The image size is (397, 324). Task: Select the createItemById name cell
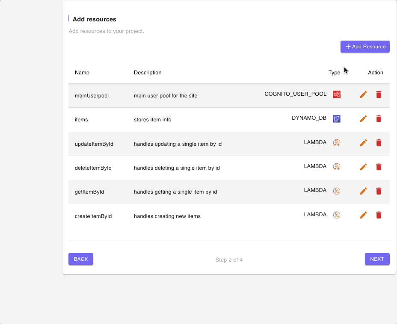click(93, 216)
